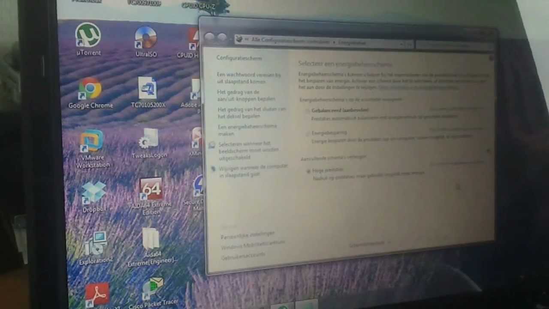Open address bar history dropdown arrow
Image resolution: width=549 pixels, height=309 pixels.
(x=402, y=44)
